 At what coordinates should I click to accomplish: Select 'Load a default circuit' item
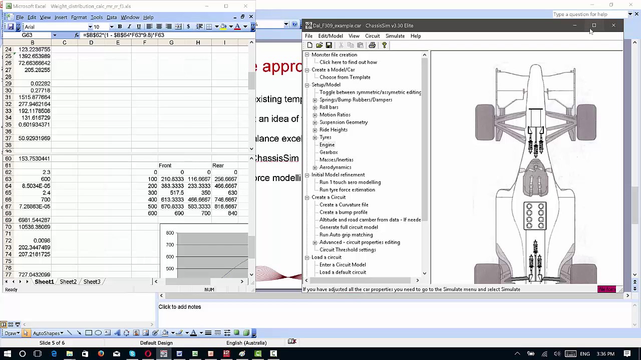343,272
